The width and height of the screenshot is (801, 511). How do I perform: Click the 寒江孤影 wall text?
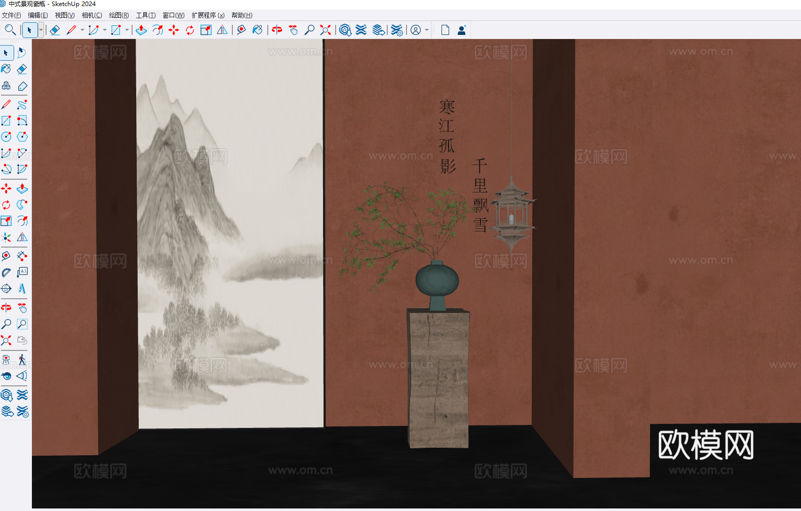pyautogui.click(x=447, y=136)
